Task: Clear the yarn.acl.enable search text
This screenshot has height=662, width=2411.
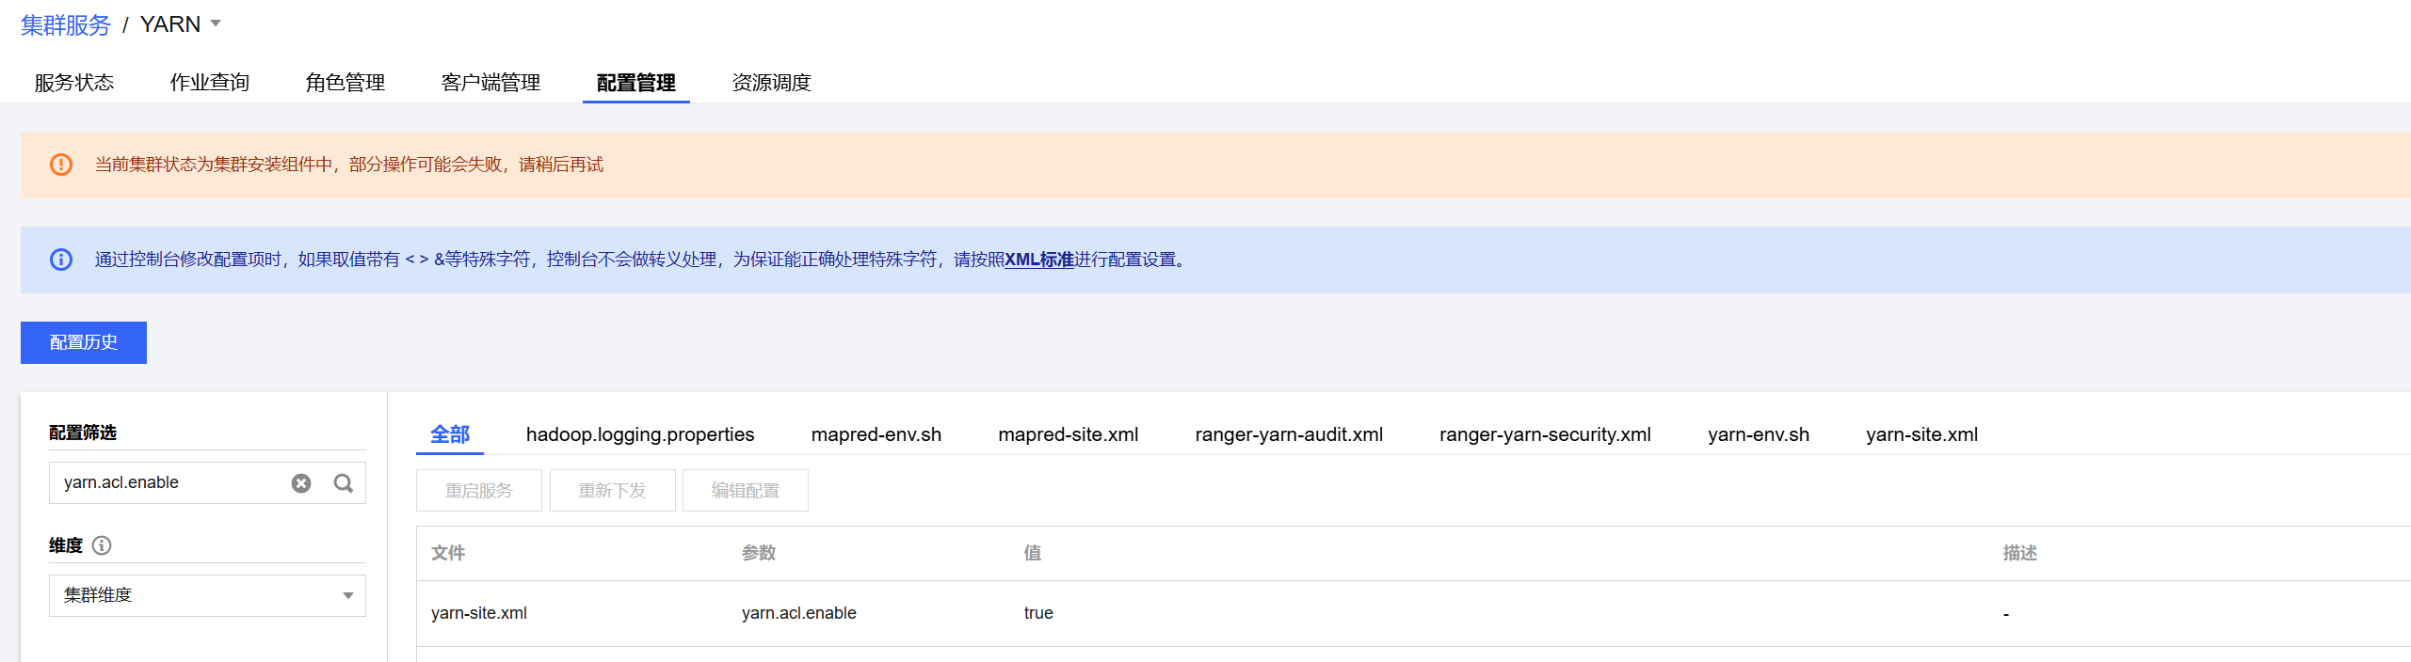Action: (301, 483)
